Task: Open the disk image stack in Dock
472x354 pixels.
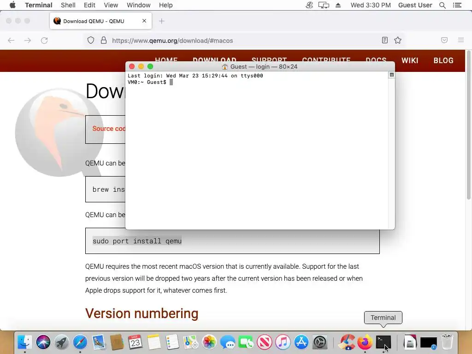Action: pyautogui.click(x=410, y=342)
